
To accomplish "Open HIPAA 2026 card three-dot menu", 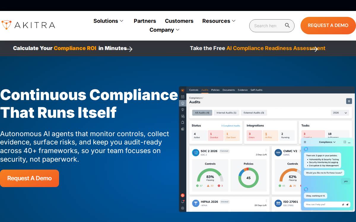I will point(266,202).
